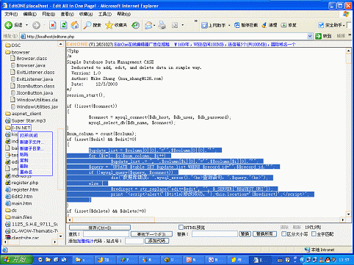
Task: Open the 查看(V) menu
Action: [67, 14]
